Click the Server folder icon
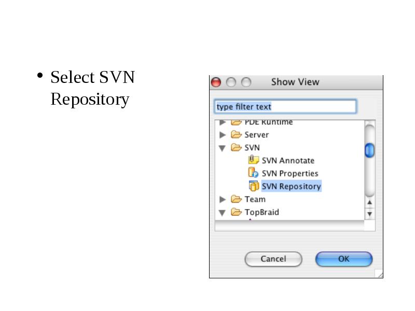This screenshot has height=311, width=415. (x=236, y=134)
